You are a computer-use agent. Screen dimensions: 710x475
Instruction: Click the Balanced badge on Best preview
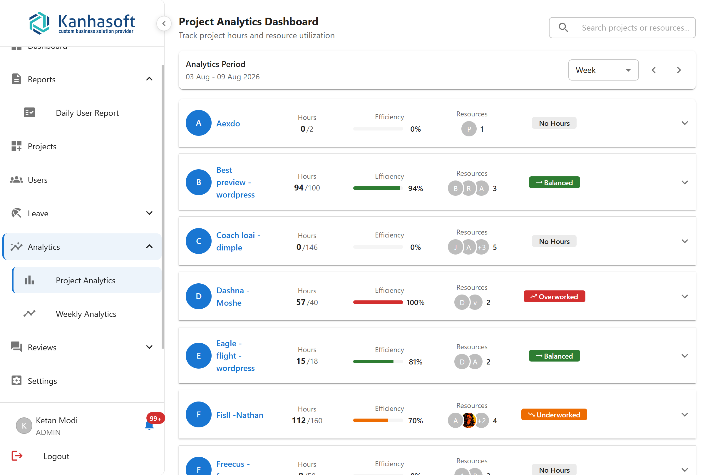pos(554,182)
